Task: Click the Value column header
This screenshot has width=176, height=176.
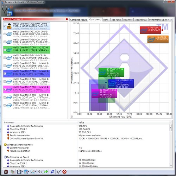Action: [124, 122]
